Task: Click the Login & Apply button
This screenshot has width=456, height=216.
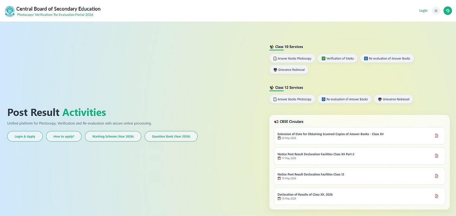Action: (x=25, y=136)
